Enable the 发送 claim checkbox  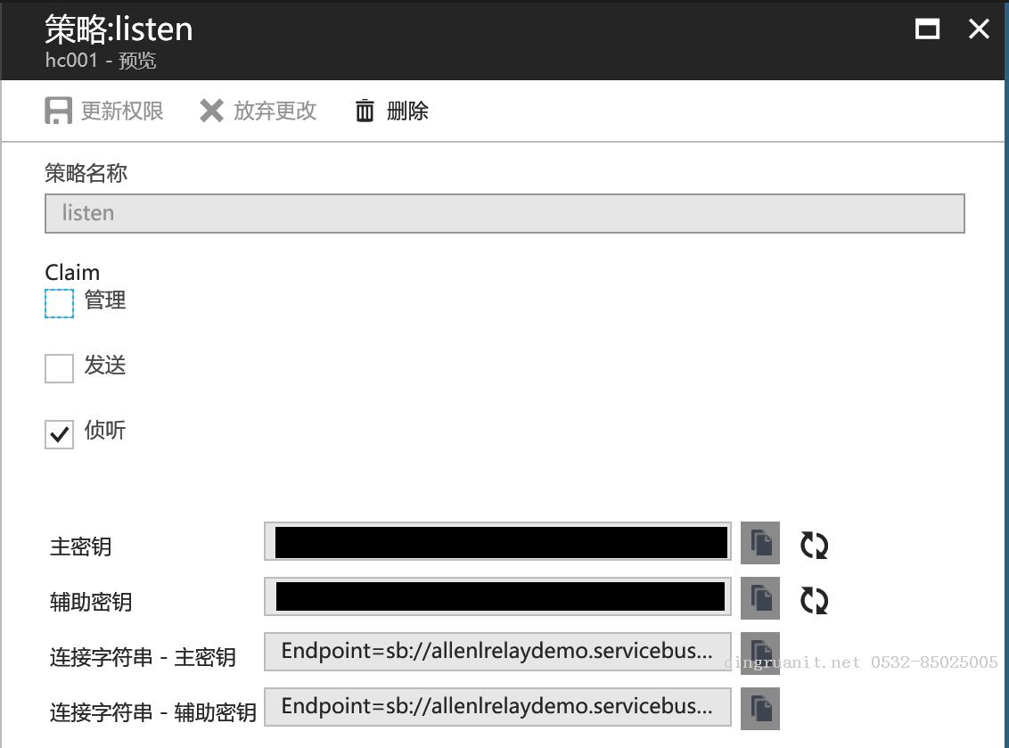[x=59, y=367]
